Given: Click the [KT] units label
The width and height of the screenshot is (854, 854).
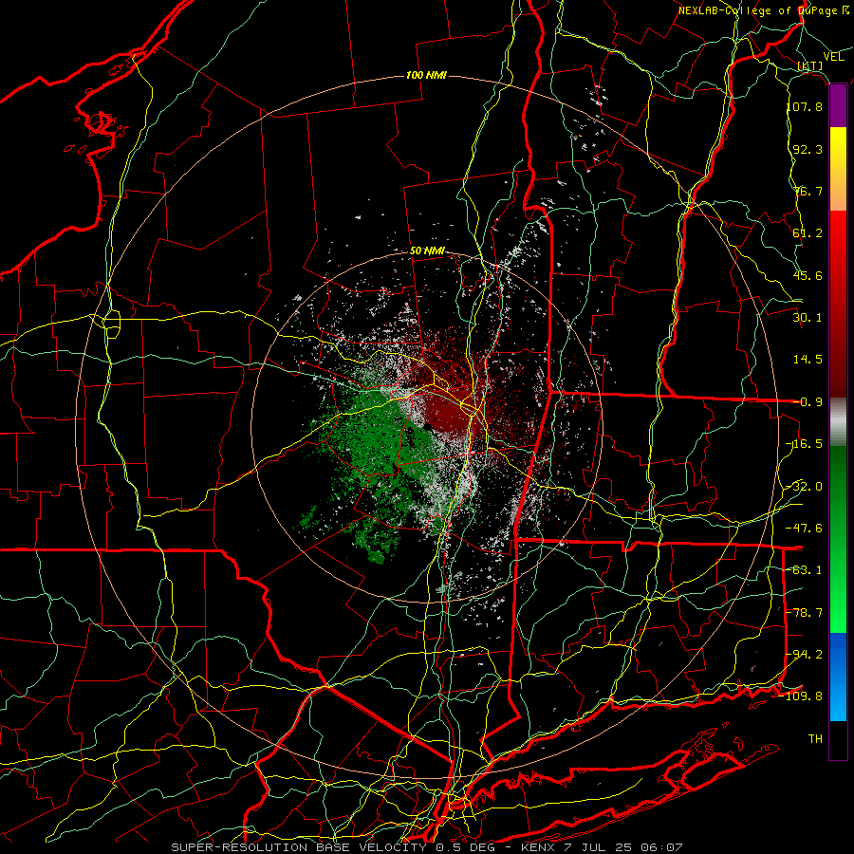Looking at the screenshot, I should (810, 65).
